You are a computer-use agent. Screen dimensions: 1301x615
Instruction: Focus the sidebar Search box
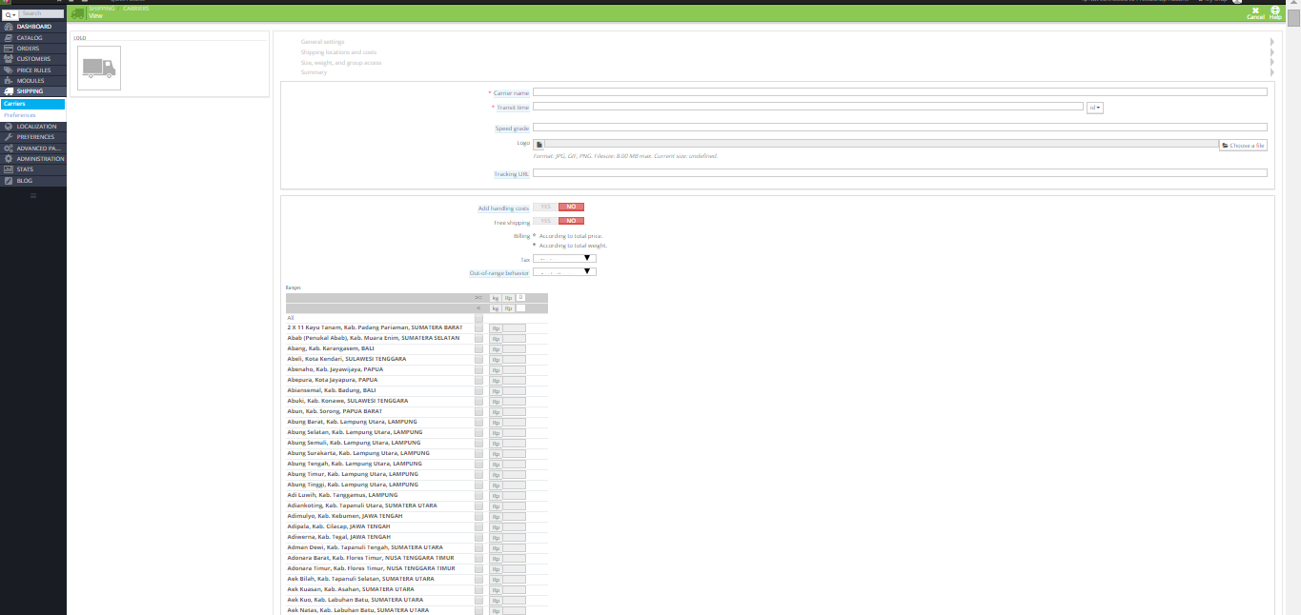pyautogui.click(x=42, y=14)
